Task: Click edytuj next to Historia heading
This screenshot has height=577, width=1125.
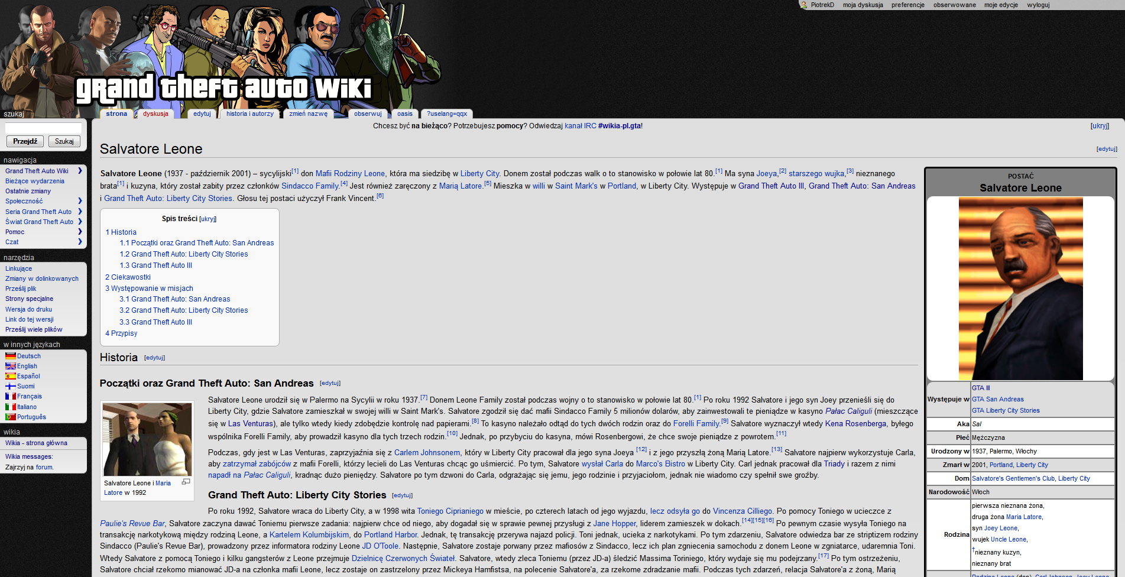Action: 154,358
